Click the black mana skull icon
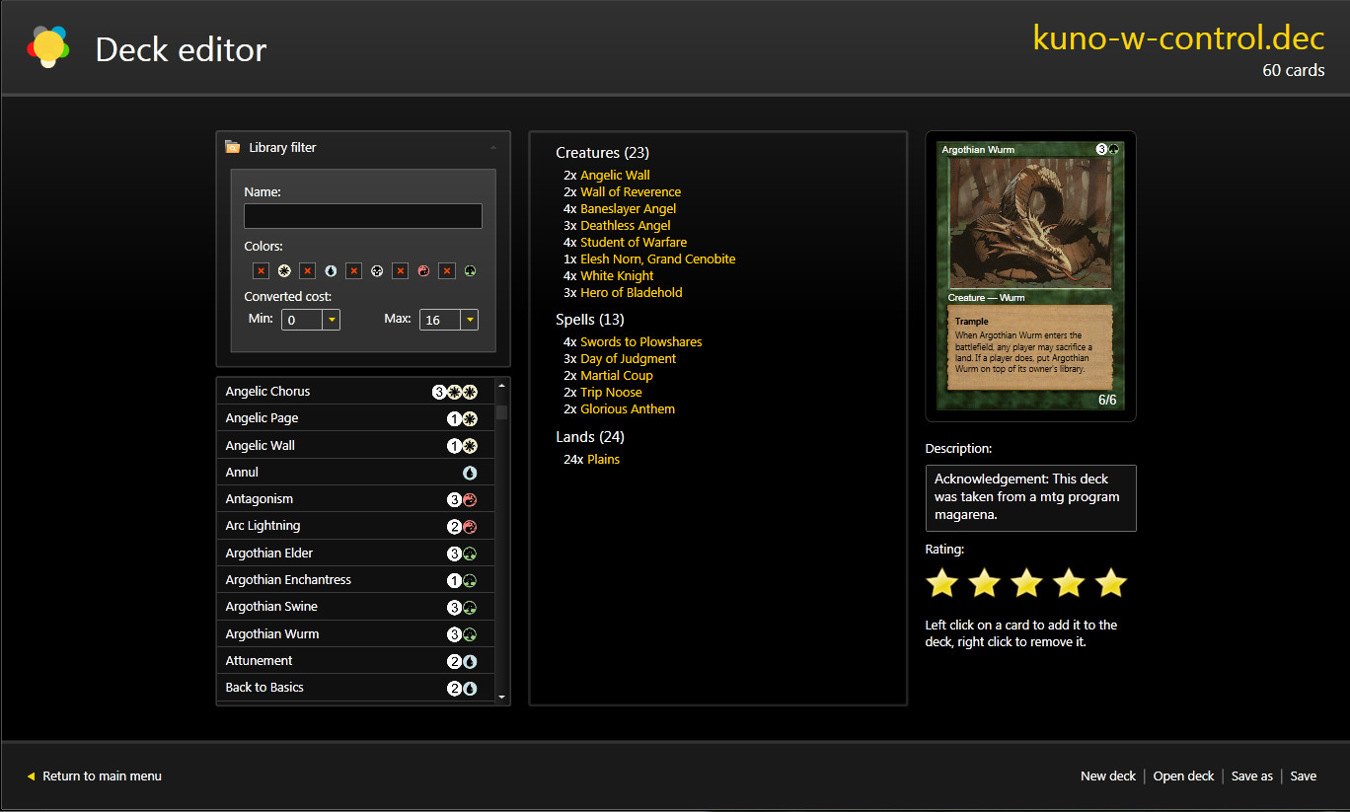This screenshot has width=1350, height=812. (377, 270)
